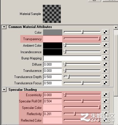Click the Bump Mapping text field
The image size is (118, 125).
click(72, 58)
